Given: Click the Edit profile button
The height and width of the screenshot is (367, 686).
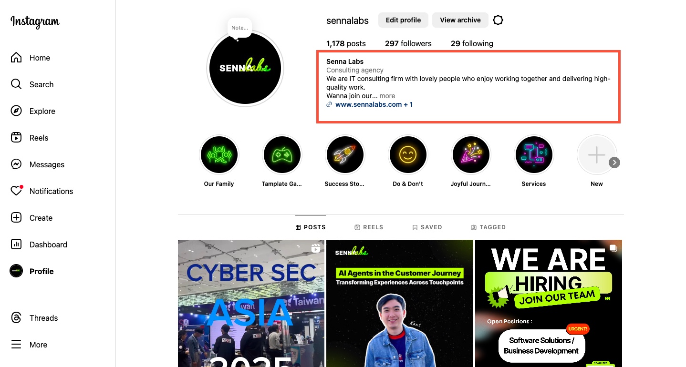Looking at the screenshot, I should click(403, 20).
